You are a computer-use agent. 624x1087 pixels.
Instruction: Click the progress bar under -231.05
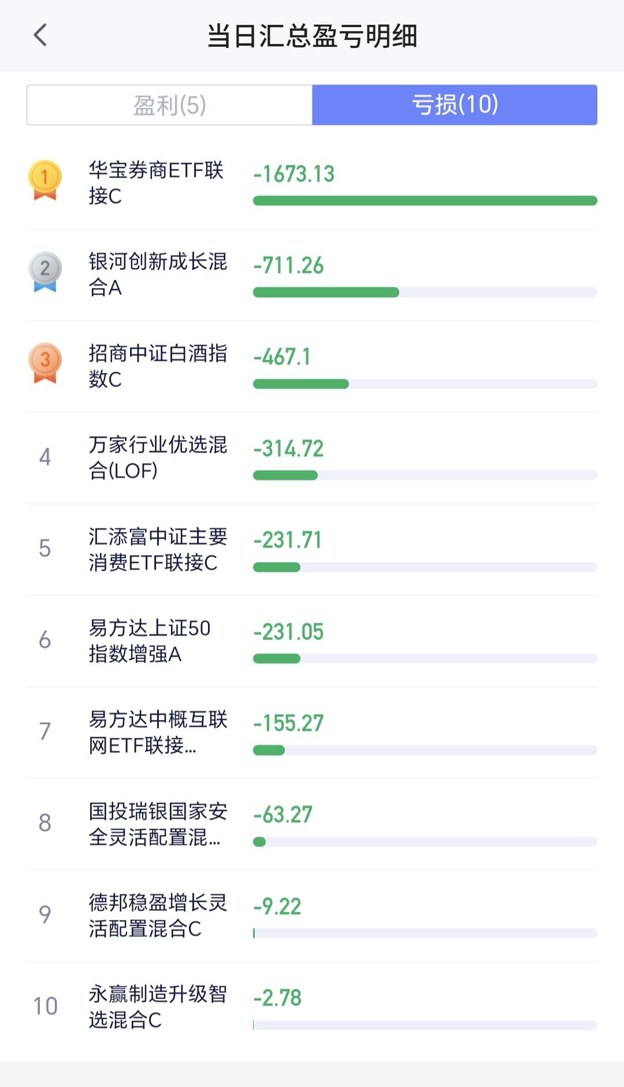(x=425, y=659)
